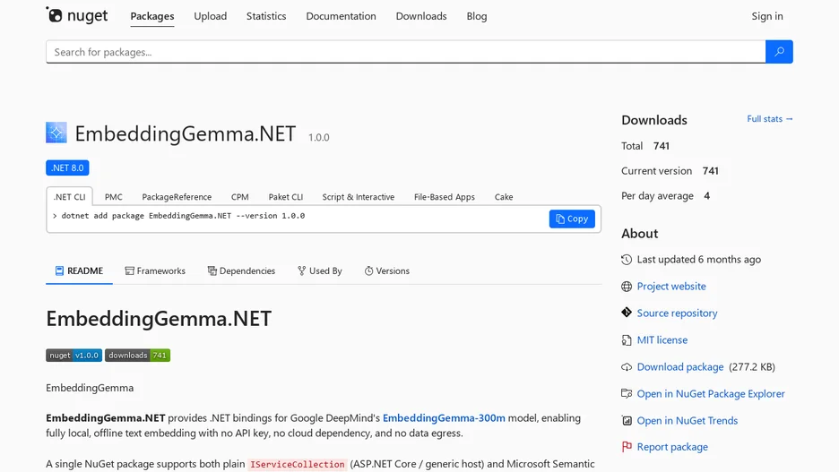Select the Script & Interactive tab
The height and width of the screenshot is (472, 839).
[358, 197]
